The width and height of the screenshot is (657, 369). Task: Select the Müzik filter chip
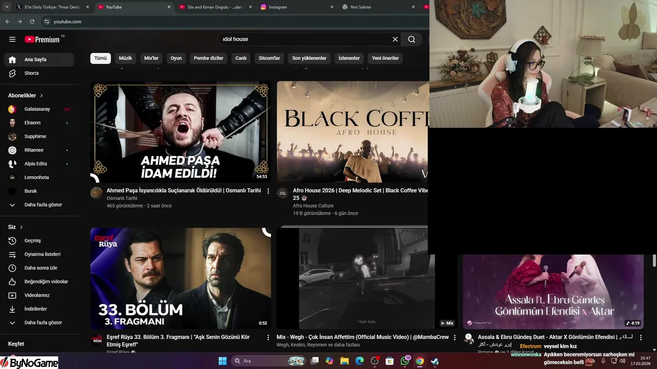(126, 58)
